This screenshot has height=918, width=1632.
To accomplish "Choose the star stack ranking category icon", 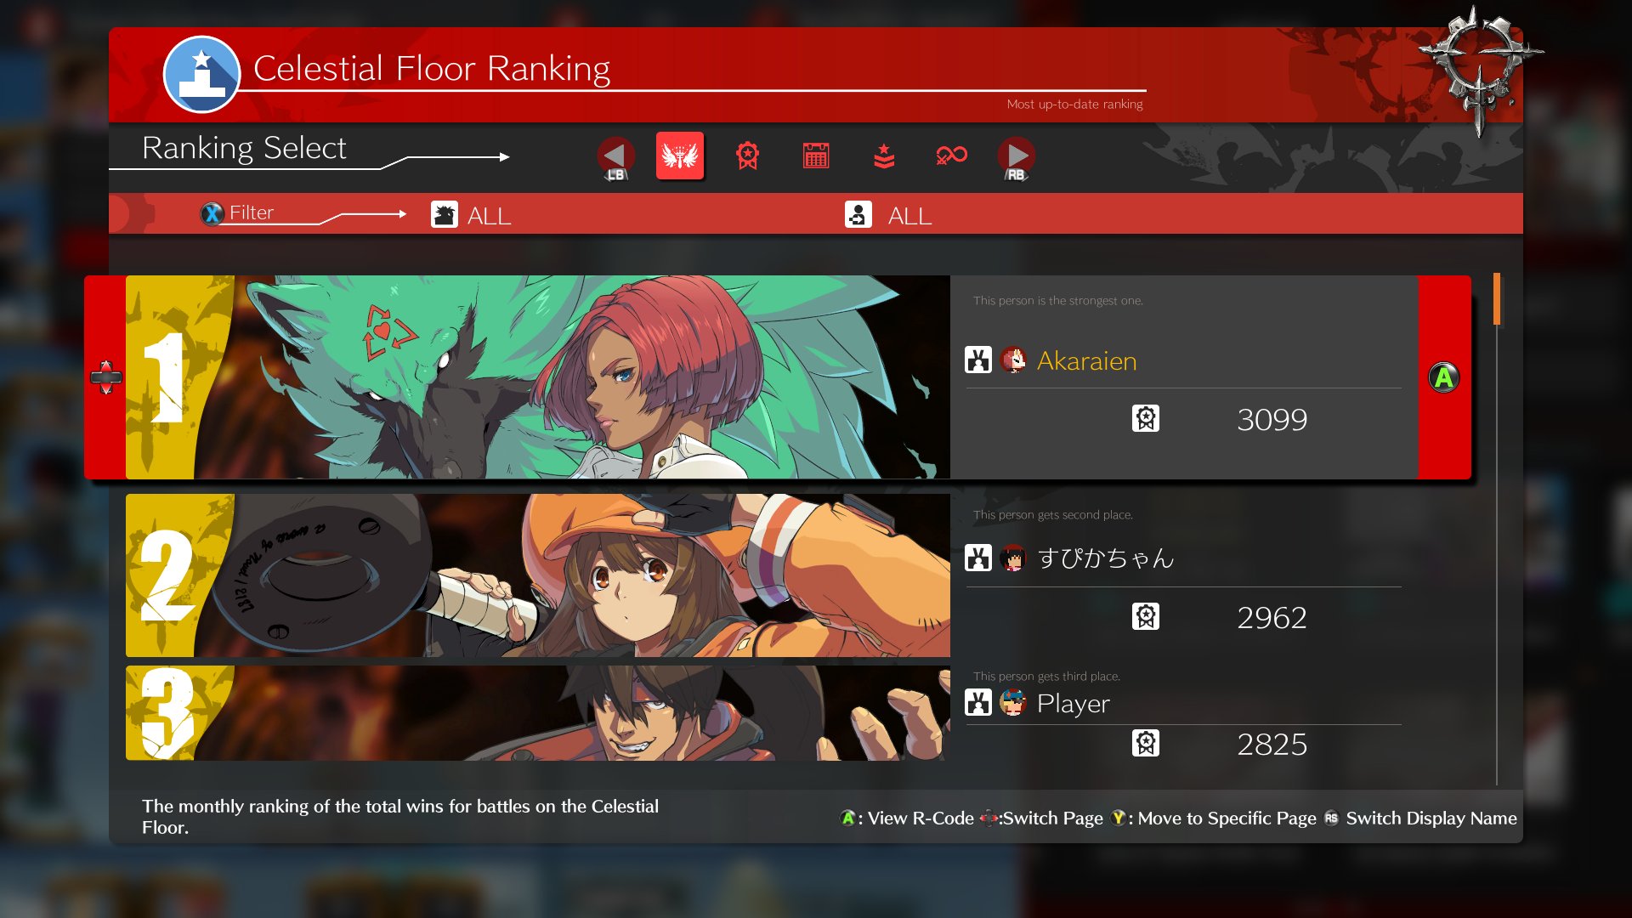I will click(x=884, y=156).
